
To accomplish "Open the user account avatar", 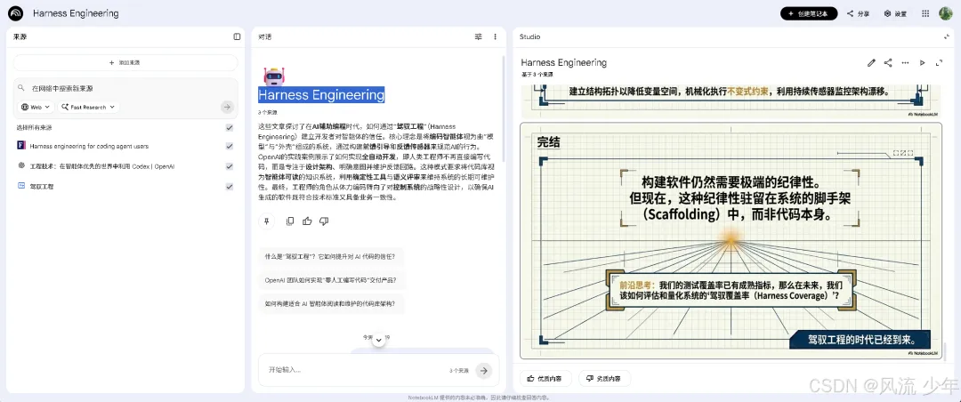I will (x=946, y=12).
